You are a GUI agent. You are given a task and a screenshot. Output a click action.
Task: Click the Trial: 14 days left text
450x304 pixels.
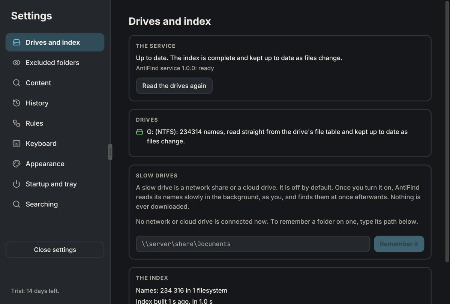pos(35,291)
